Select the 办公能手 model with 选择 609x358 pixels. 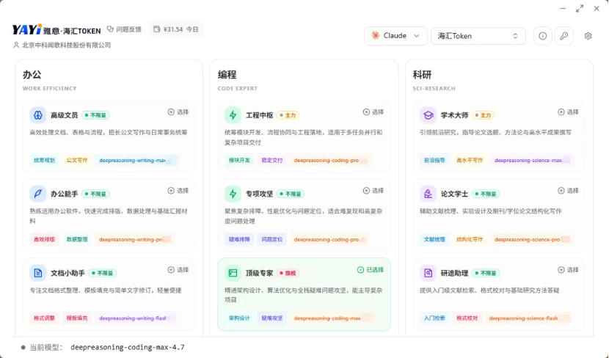(178, 191)
